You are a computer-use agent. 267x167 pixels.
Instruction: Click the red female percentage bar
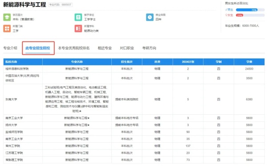239,15
